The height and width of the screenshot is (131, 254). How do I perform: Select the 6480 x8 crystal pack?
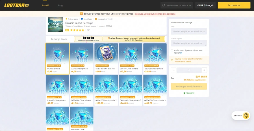tap(57, 119)
